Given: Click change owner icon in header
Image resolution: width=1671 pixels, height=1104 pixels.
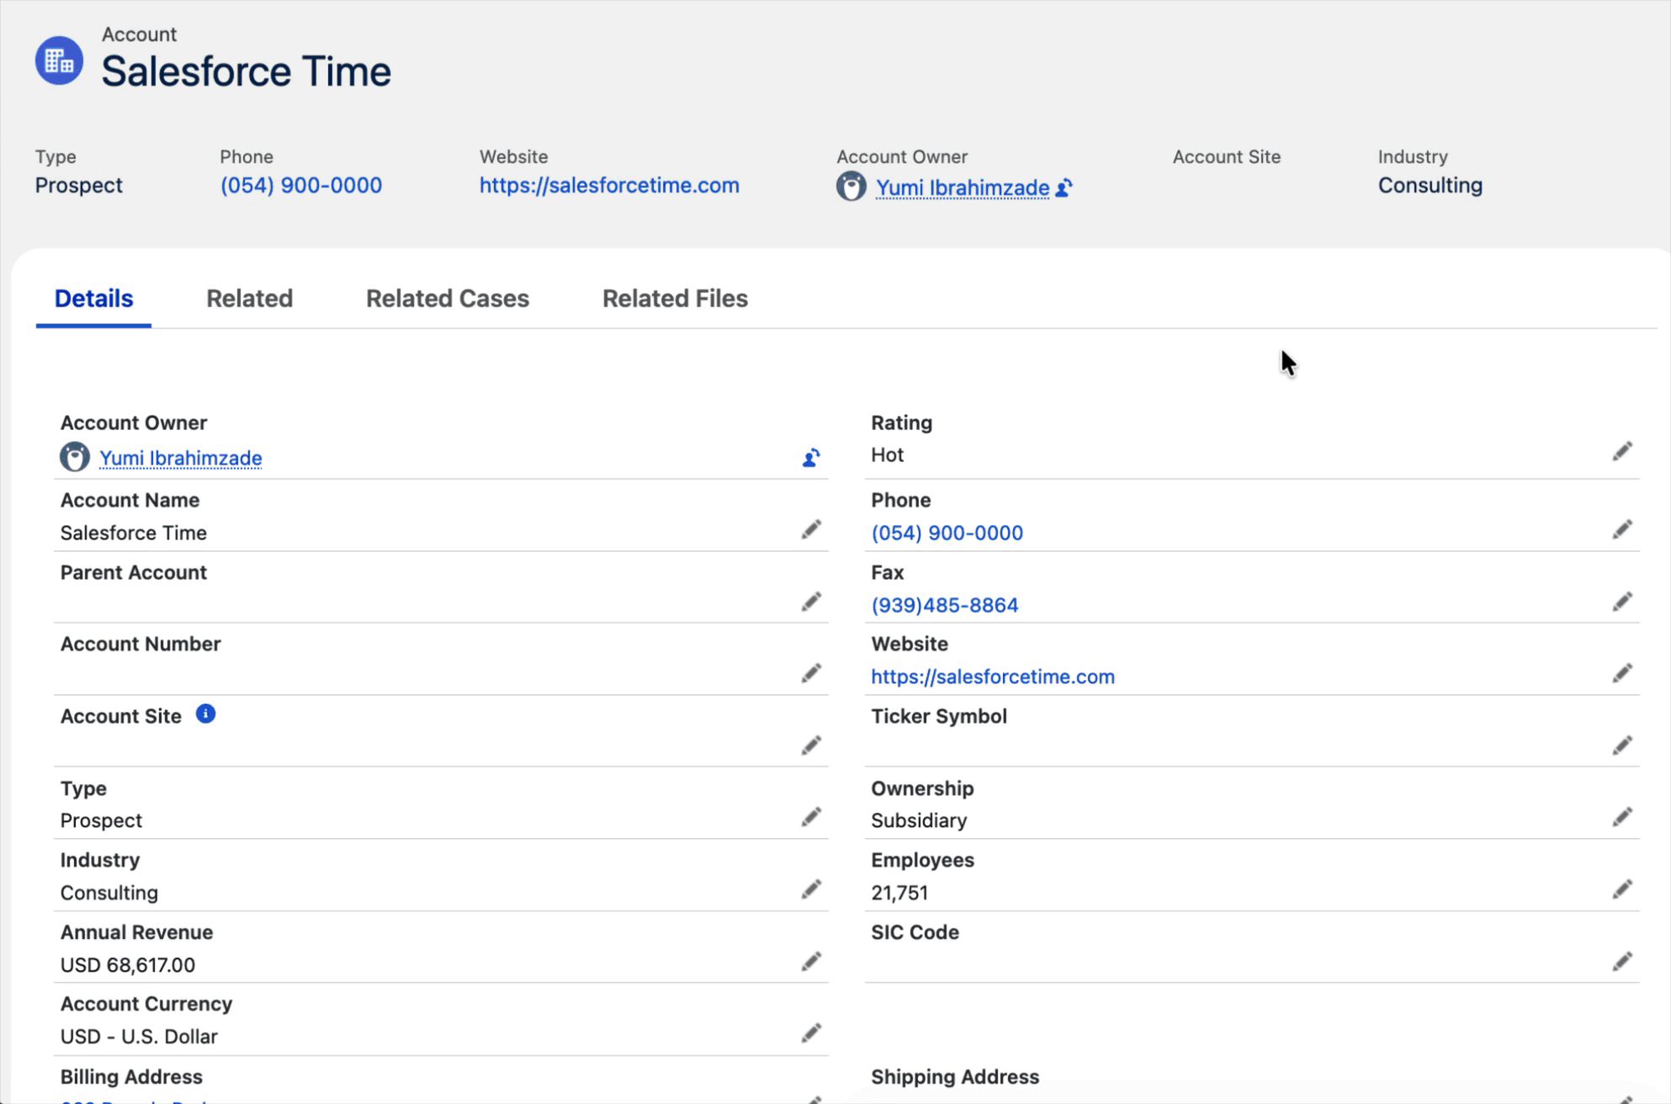Looking at the screenshot, I should tap(1064, 188).
